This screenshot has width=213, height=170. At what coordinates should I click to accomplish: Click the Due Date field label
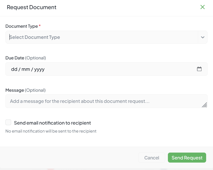pyautogui.click(x=15, y=58)
